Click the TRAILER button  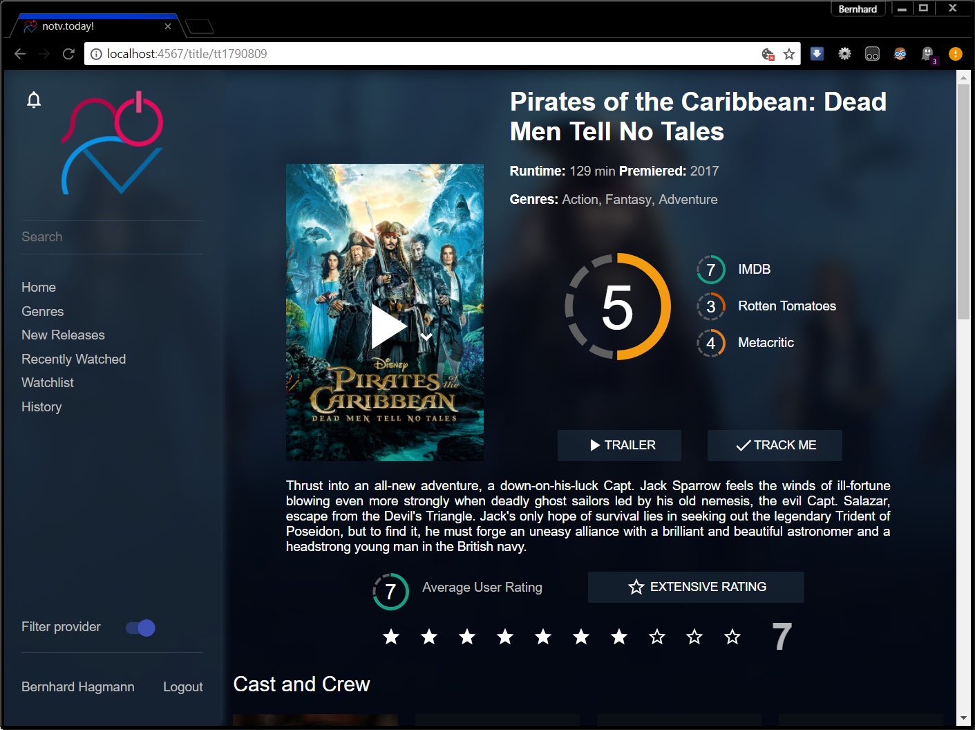coord(619,445)
